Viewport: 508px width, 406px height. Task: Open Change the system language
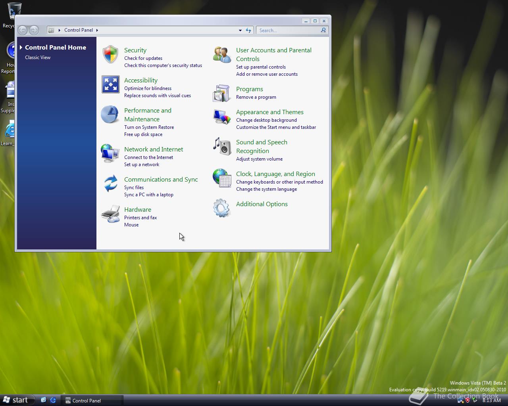coord(267,189)
